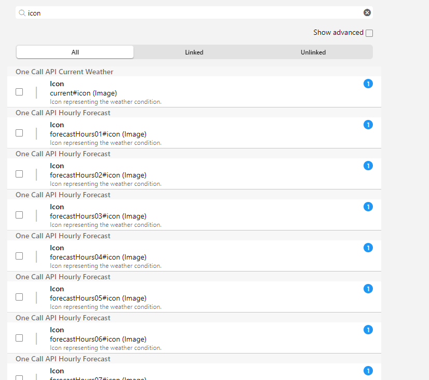Viewport: 429px width, 380px height.
Task: Toggle the forecastHours04#icon checkbox
Action: point(19,256)
